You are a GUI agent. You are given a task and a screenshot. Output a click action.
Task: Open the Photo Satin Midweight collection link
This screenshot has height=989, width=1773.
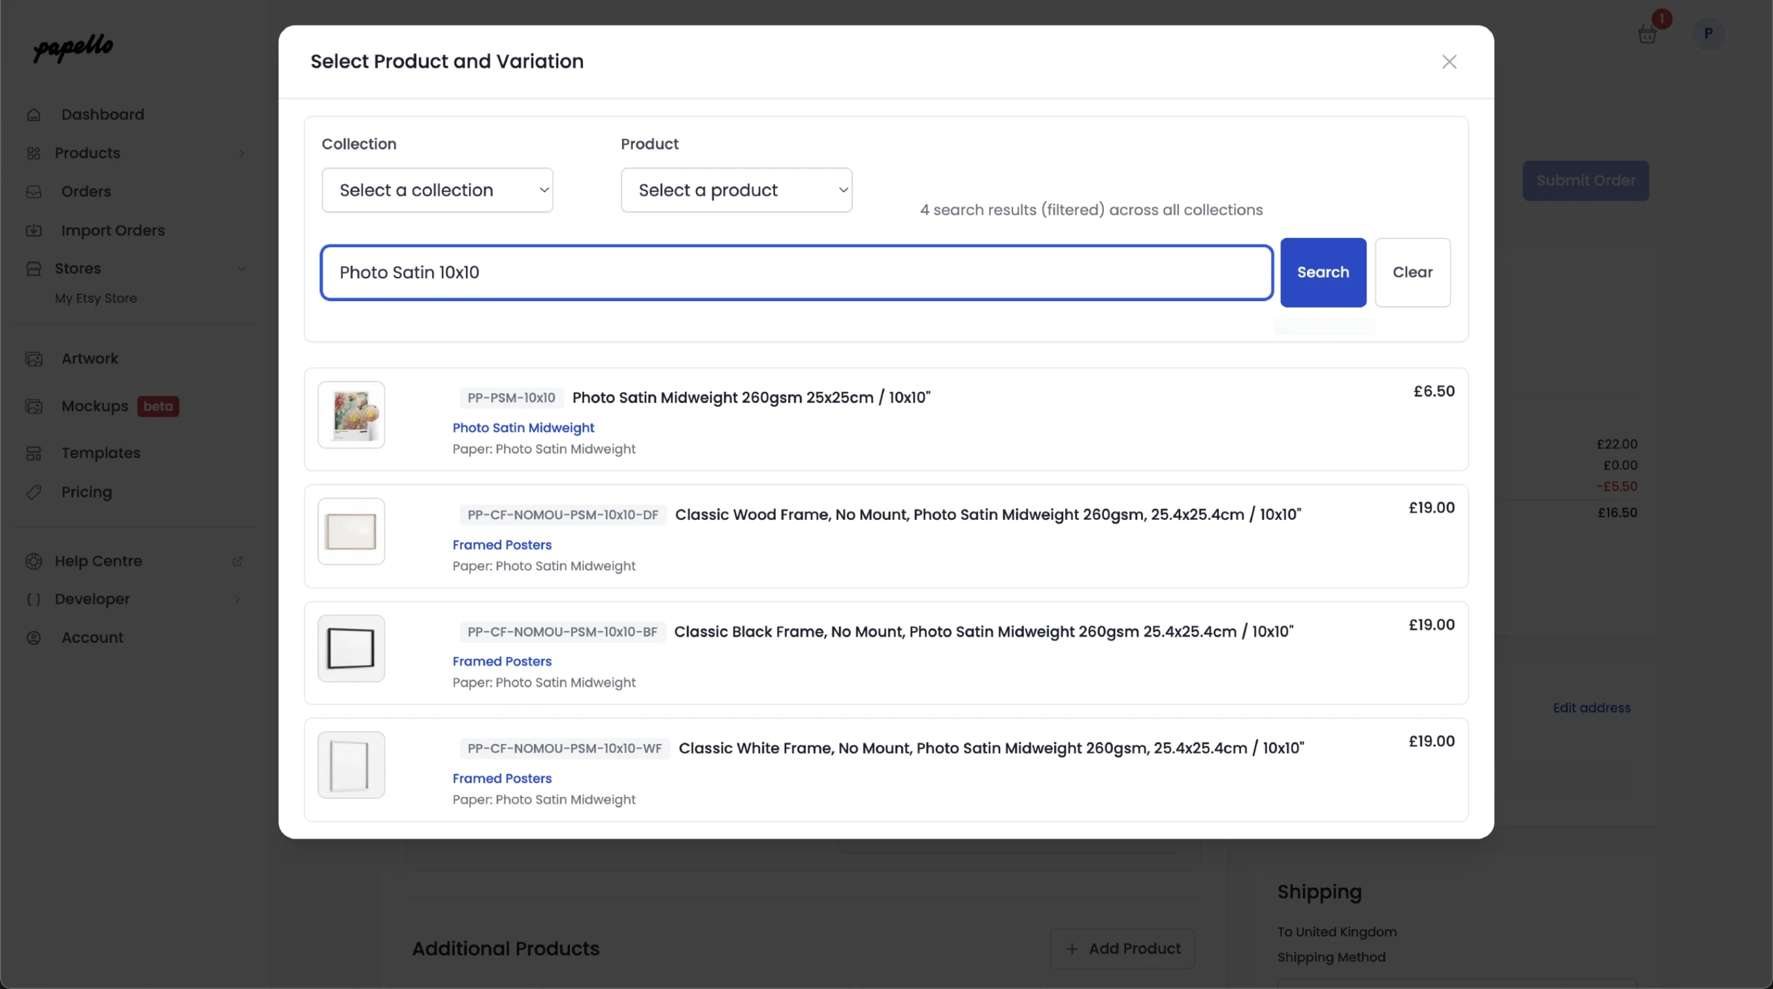(523, 428)
